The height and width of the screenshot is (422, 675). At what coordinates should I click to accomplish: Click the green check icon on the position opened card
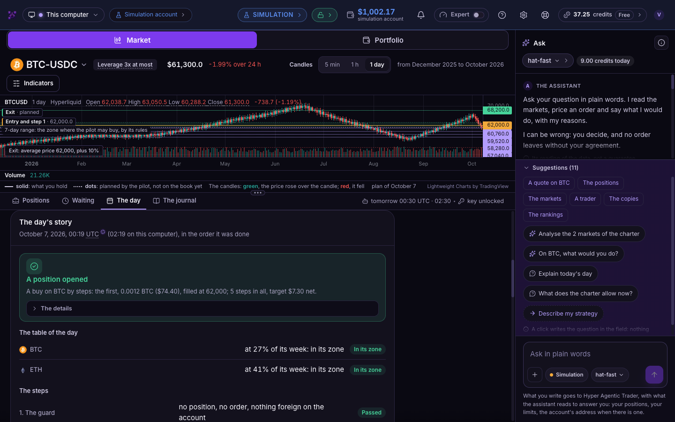pyautogui.click(x=34, y=266)
